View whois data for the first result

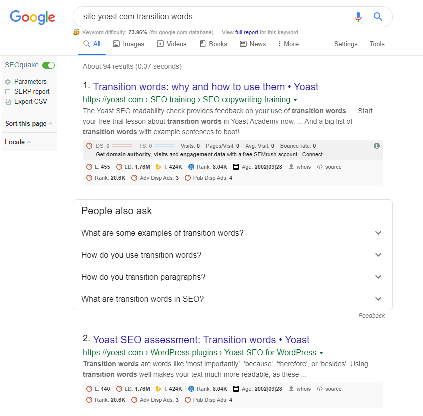click(x=303, y=167)
